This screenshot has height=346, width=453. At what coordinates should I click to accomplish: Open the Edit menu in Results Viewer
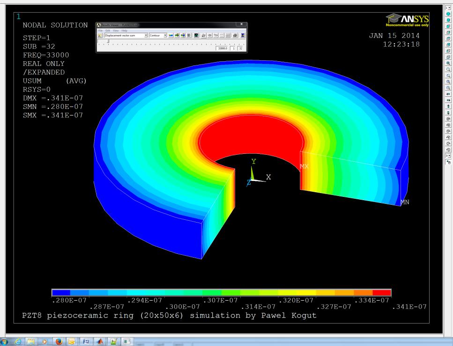pos(108,30)
